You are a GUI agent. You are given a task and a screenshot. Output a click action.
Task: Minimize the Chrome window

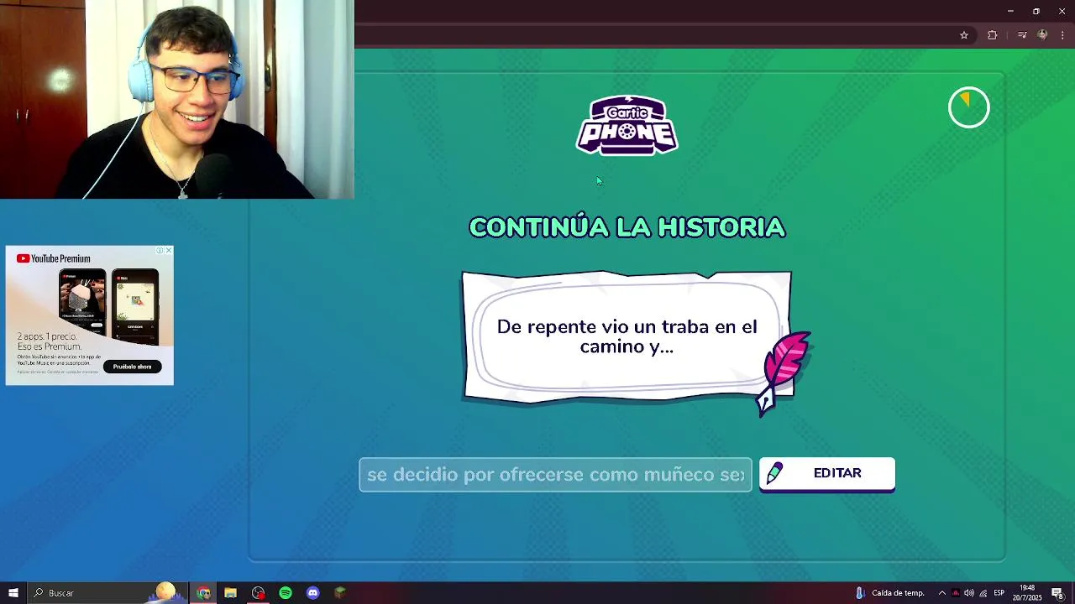point(1010,11)
